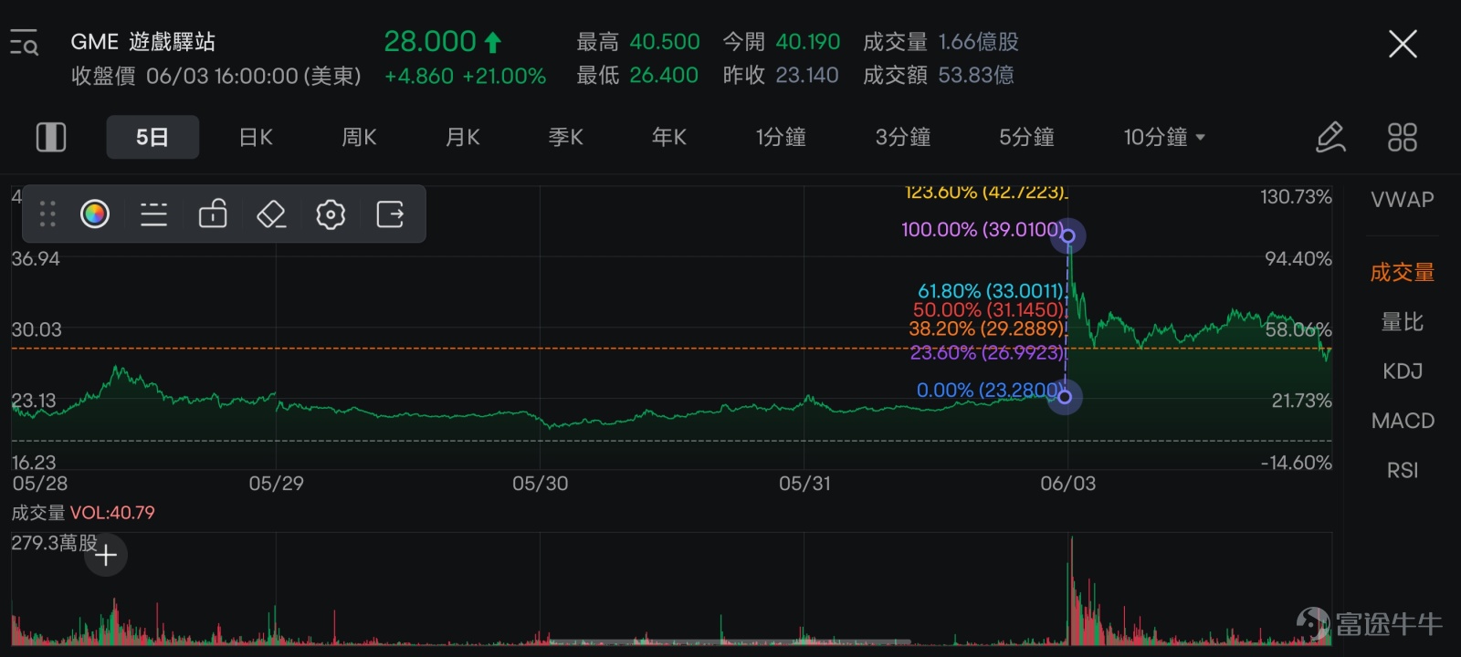Viewport: 1461px width, 657px height.
Task: Select the 5日 timeframe tab
Action: click(152, 138)
